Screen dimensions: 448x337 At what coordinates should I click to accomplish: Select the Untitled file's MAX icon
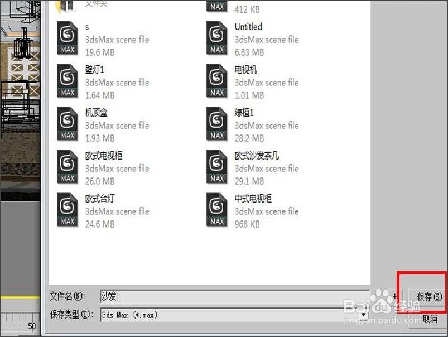[x=217, y=38]
